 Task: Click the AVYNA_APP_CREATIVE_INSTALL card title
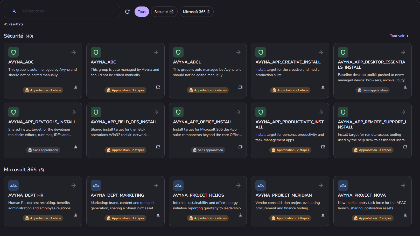tap(288, 62)
